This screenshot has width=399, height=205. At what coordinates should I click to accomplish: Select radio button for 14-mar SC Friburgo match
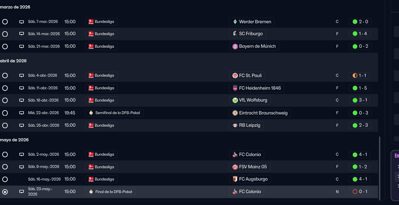(x=5, y=34)
